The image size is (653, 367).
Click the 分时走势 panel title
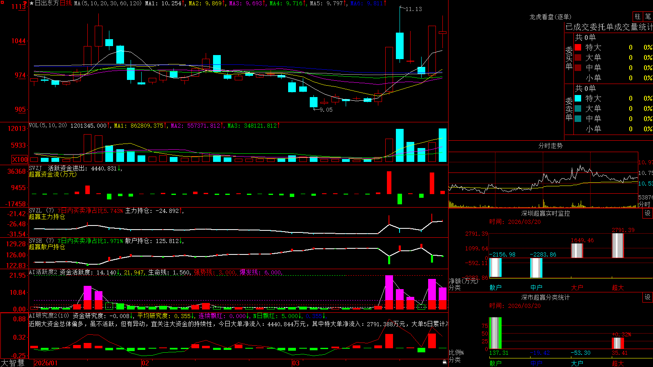pyautogui.click(x=550, y=146)
